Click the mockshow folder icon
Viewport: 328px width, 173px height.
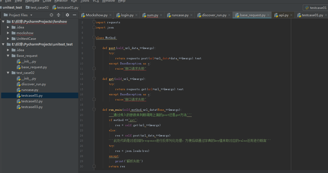tap(13, 33)
